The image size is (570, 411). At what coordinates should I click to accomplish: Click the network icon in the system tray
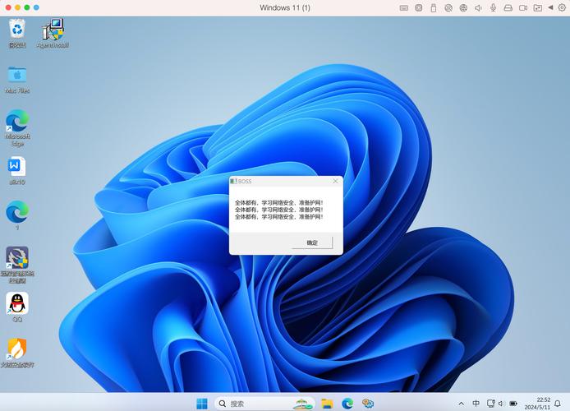pos(490,404)
